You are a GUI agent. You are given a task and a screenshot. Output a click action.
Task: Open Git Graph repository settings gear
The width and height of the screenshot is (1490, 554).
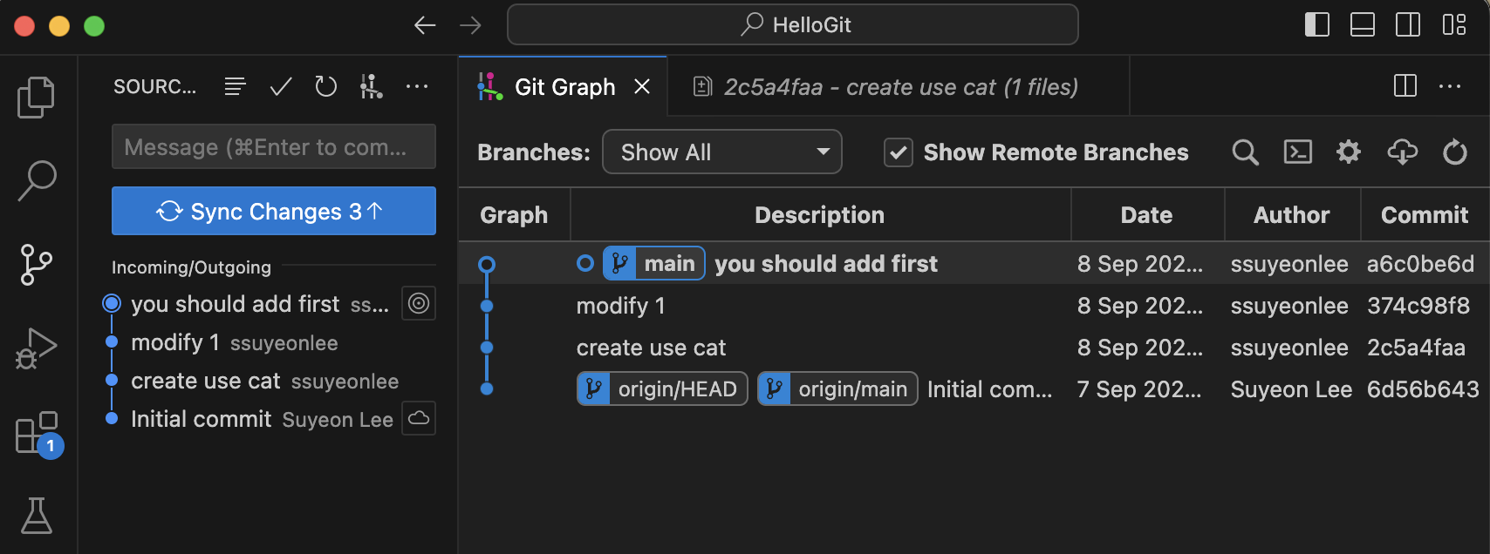pos(1349,152)
